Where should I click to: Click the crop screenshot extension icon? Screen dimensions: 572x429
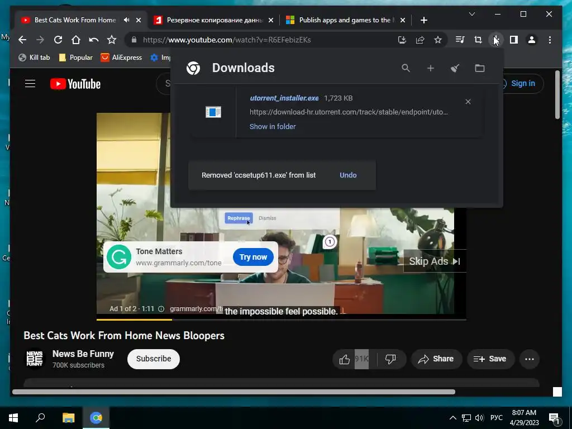pos(478,40)
